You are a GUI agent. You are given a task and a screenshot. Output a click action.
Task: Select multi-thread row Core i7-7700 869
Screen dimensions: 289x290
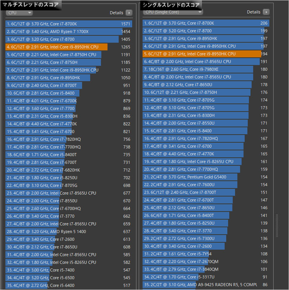(x=69, y=108)
